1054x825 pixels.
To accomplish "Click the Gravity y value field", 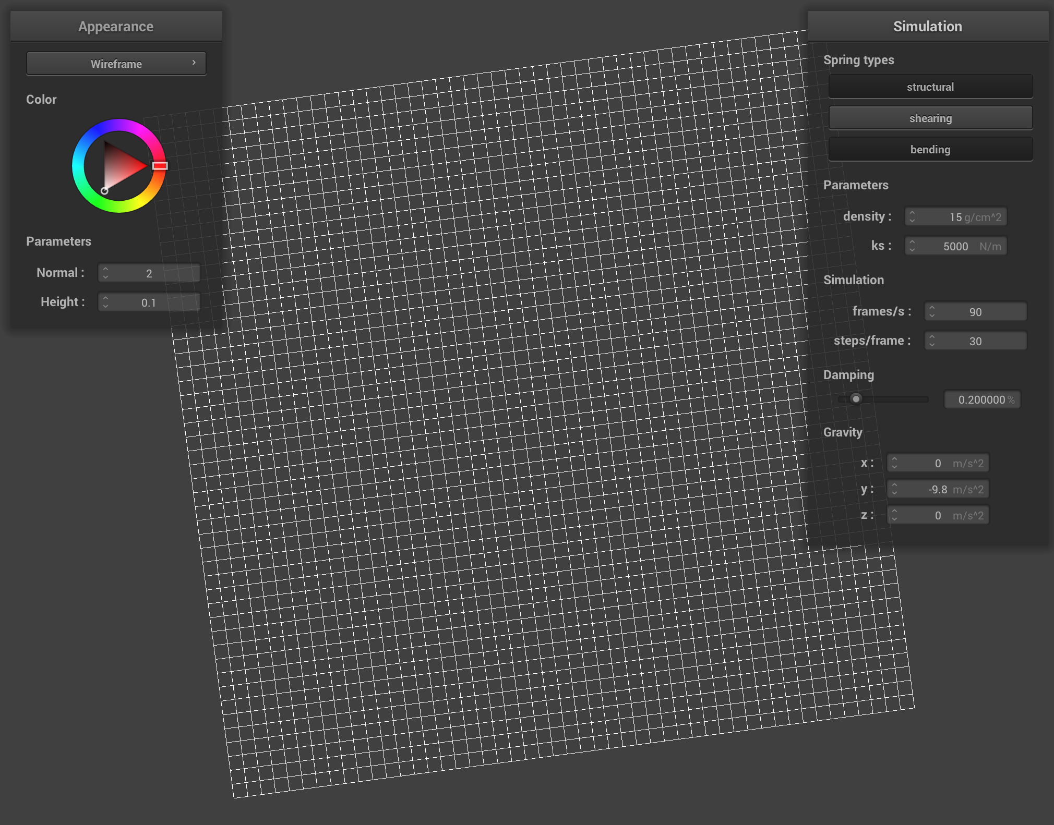I will point(938,489).
